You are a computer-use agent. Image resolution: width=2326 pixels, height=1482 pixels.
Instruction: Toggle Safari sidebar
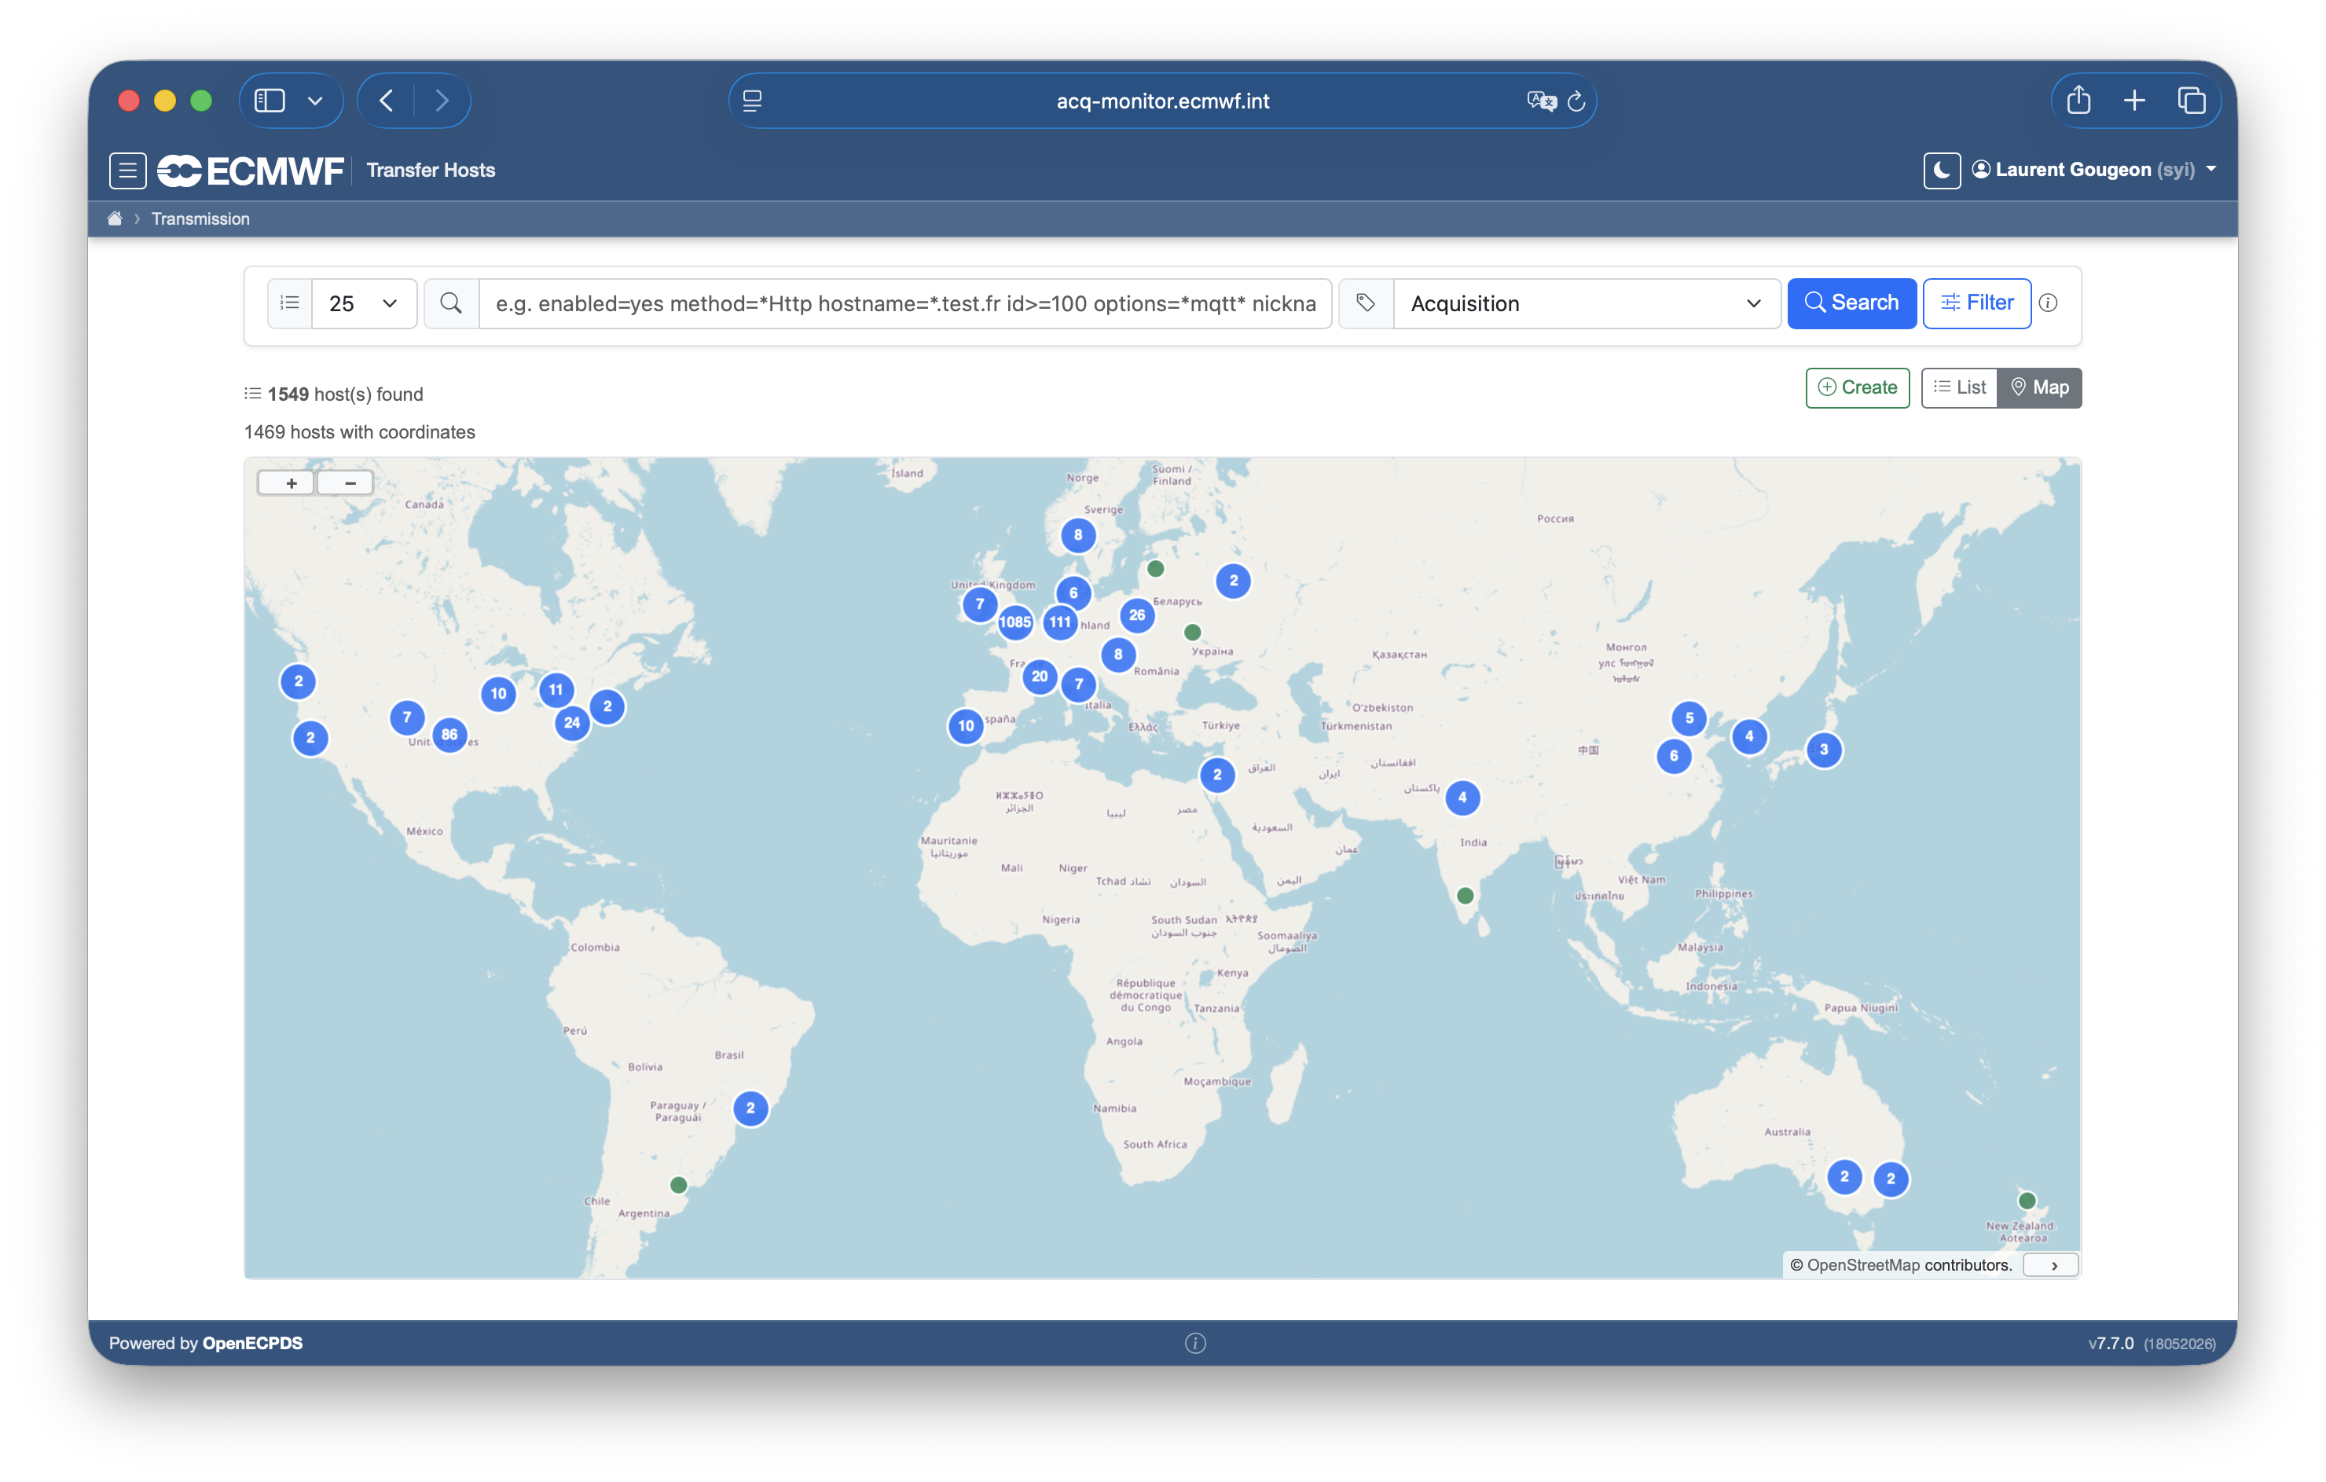click(270, 101)
